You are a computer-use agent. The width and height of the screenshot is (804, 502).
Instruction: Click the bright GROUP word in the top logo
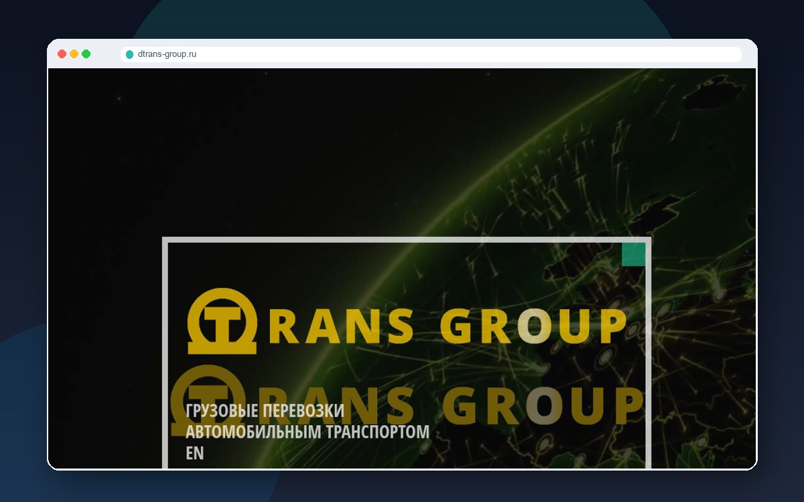pos(533,327)
